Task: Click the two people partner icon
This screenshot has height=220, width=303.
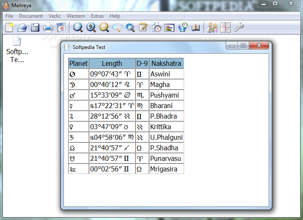Action: coord(212,27)
